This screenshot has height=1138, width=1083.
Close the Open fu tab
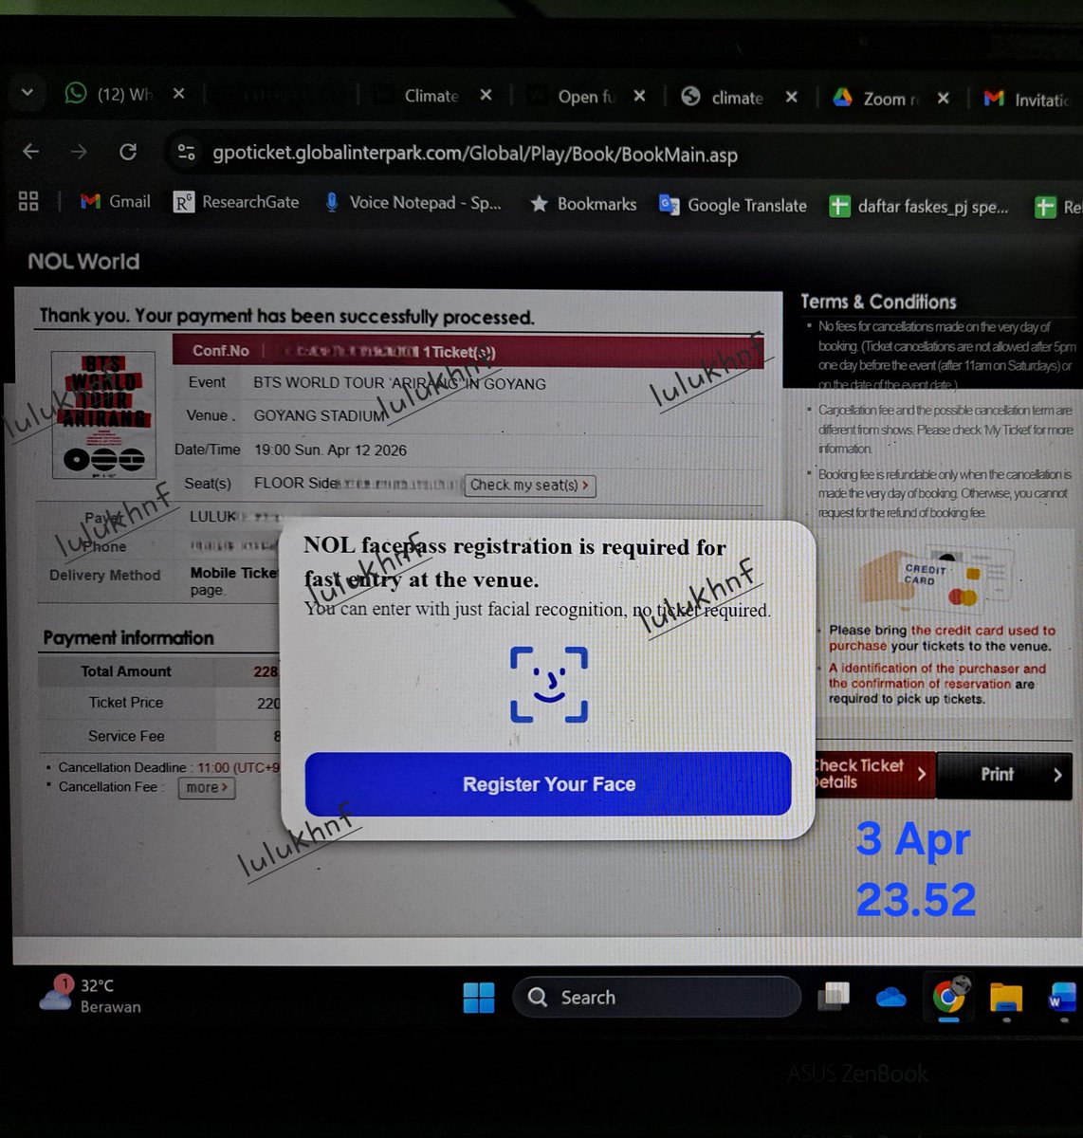[x=639, y=97]
